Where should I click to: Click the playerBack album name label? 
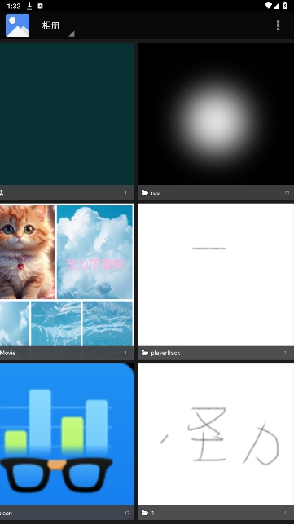pos(165,353)
